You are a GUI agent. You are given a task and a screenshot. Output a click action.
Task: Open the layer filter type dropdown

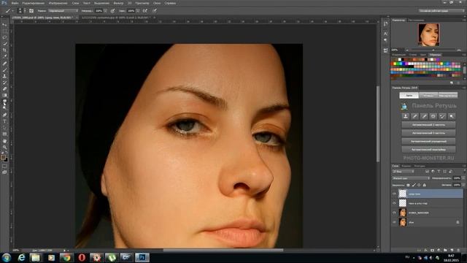403,172
